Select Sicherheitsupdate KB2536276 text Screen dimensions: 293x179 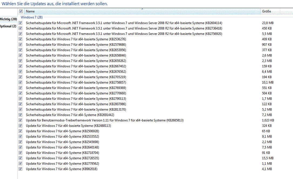click(x=76, y=39)
